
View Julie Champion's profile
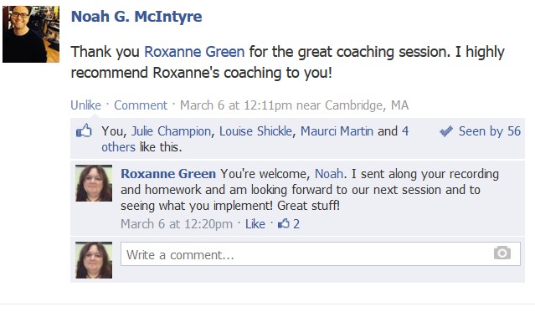[171, 131]
